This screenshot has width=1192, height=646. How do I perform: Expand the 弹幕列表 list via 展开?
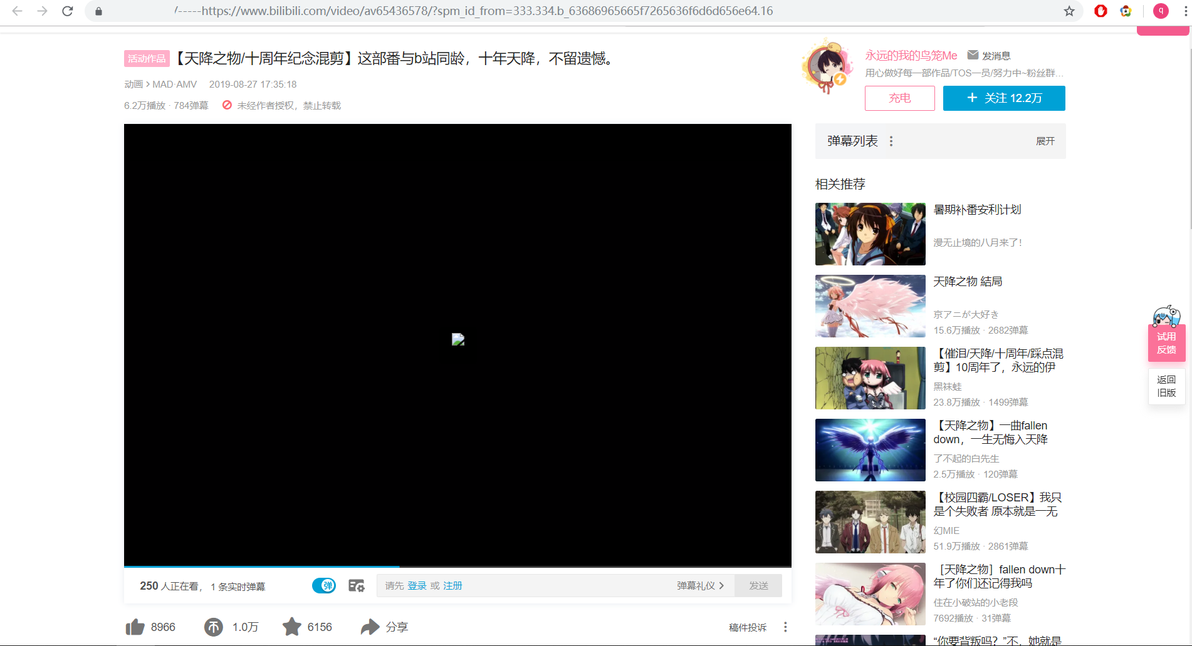1045,141
